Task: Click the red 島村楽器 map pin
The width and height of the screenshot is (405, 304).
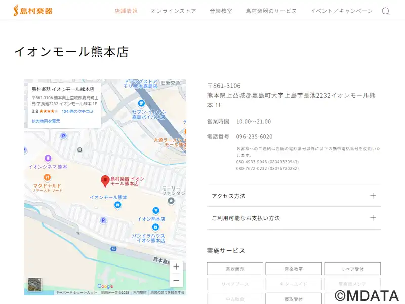Action: [x=105, y=181]
